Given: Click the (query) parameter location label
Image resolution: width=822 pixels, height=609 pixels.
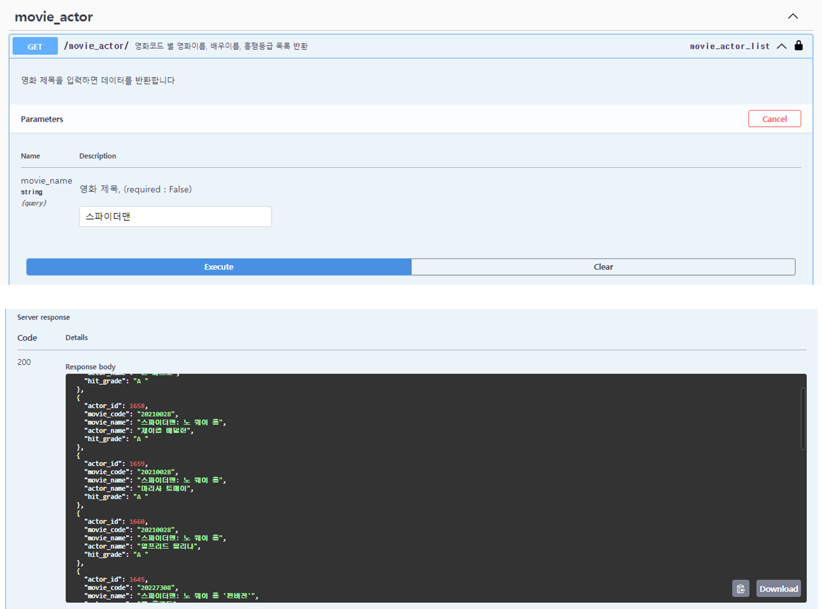Looking at the screenshot, I should [33, 203].
